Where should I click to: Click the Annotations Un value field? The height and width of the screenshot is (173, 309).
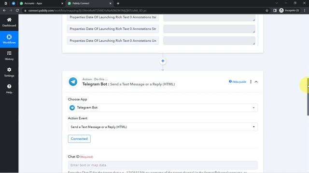click(x=209, y=40)
